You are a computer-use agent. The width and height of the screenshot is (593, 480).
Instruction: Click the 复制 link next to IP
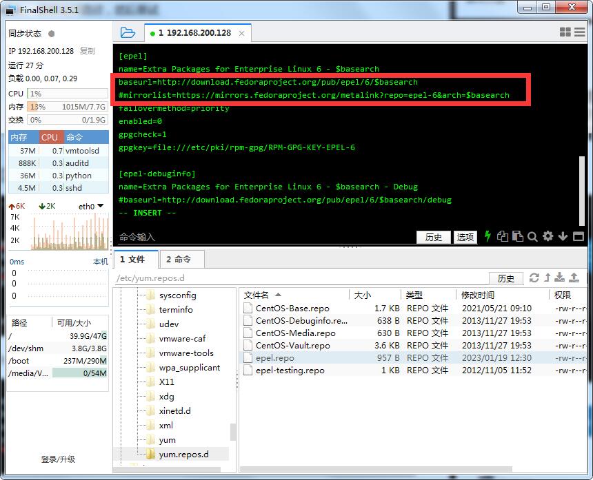click(88, 51)
